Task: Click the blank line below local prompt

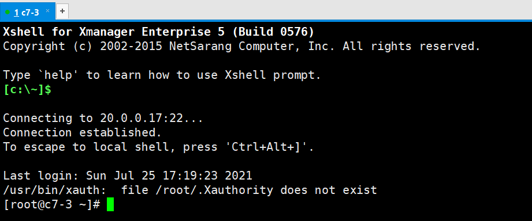Action: coord(266,104)
